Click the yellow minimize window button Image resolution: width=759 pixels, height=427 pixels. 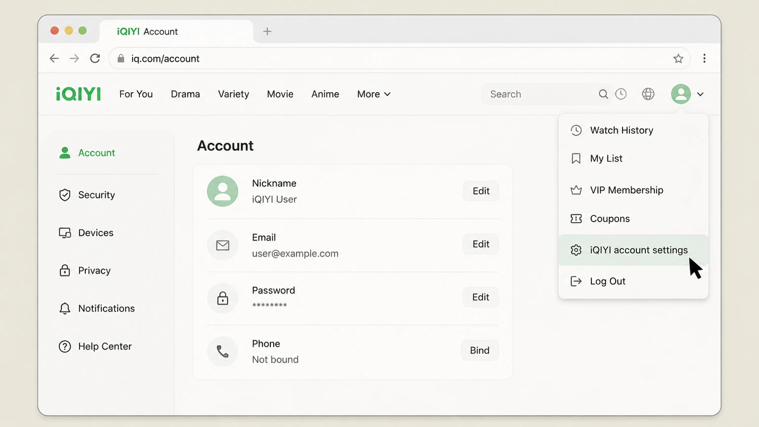coord(69,31)
